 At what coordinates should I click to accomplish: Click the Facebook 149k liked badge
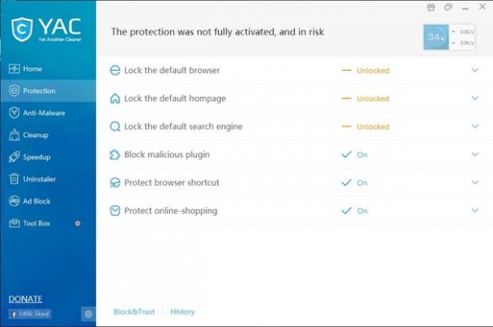(30, 314)
